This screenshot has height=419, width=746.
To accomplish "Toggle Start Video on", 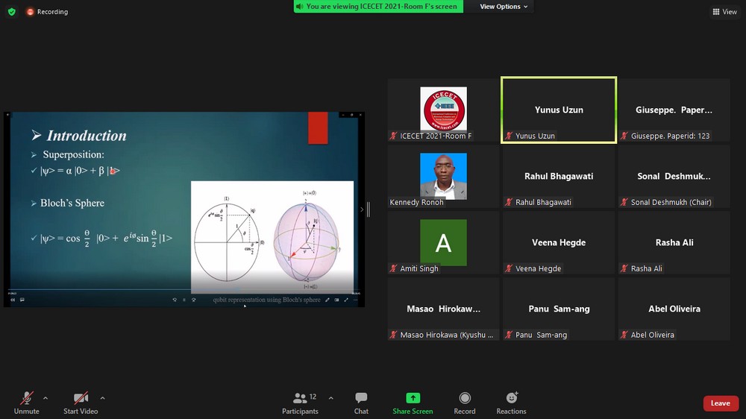I will 81,403.
